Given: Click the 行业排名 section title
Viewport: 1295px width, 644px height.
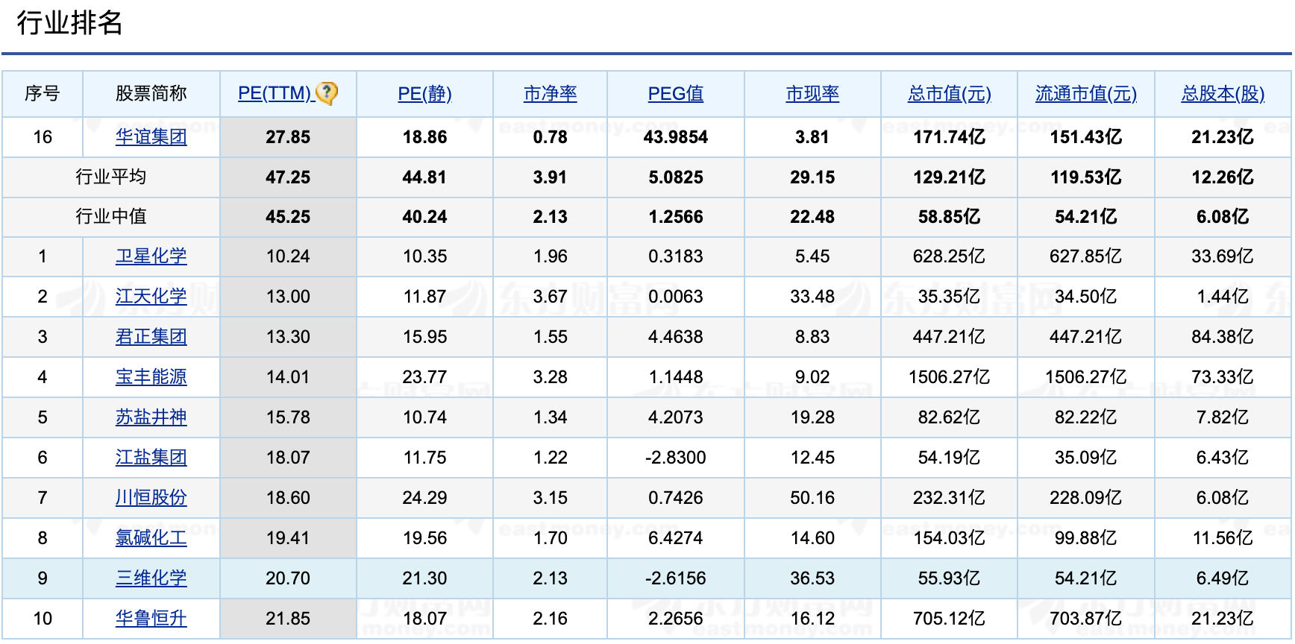Looking at the screenshot, I should [x=69, y=23].
